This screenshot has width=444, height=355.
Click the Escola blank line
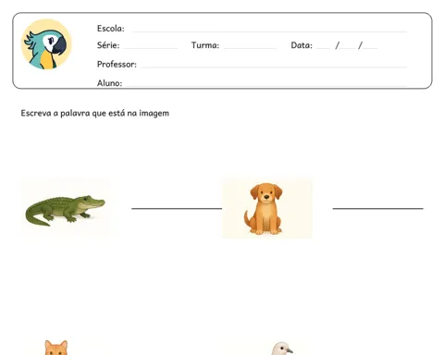coord(270,31)
